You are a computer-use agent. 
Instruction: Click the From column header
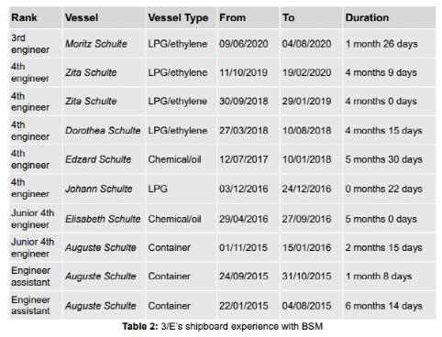(x=232, y=17)
